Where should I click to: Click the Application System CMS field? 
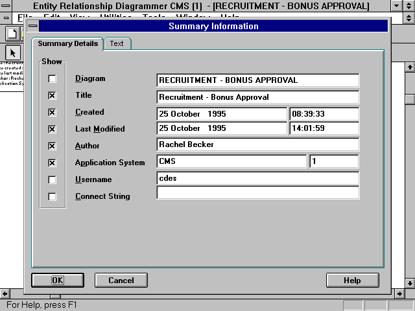(x=231, y=161)
